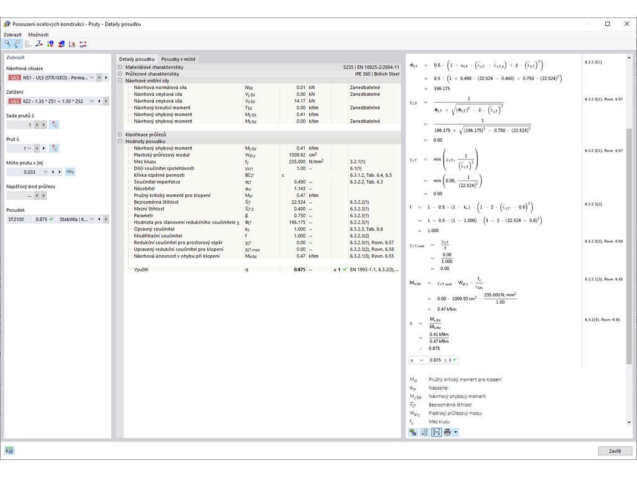This screenshot has width=637, height=478.
Task: Click scrollbar up arrow in formula panel
Action: click(x=629, y=58)
